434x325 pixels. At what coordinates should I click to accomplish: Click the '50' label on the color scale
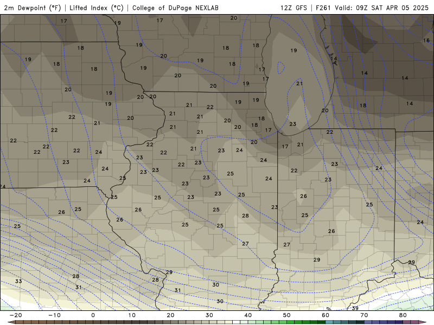pos(287,315)
